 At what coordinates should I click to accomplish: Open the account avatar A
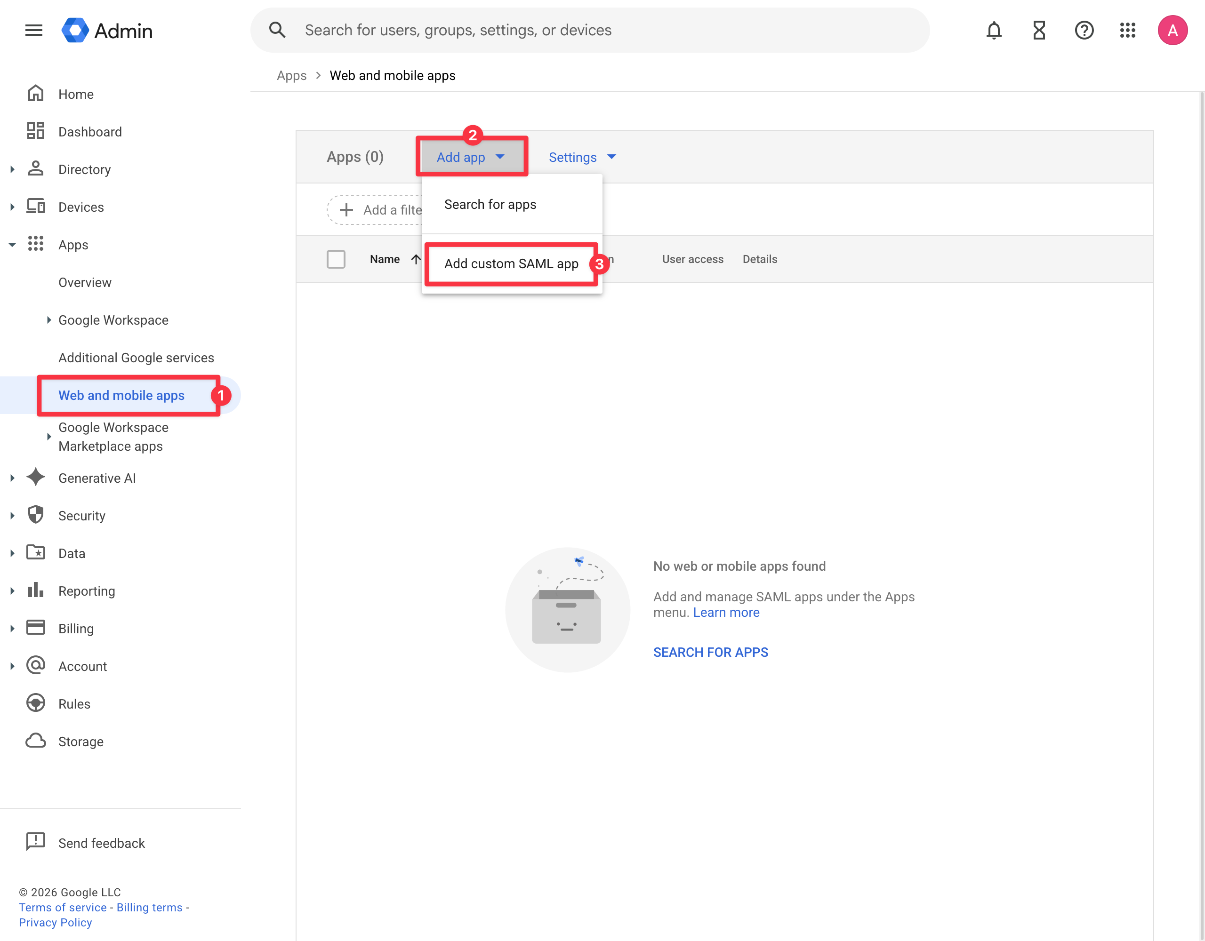pyautogui.click(x=1173, y=30)
